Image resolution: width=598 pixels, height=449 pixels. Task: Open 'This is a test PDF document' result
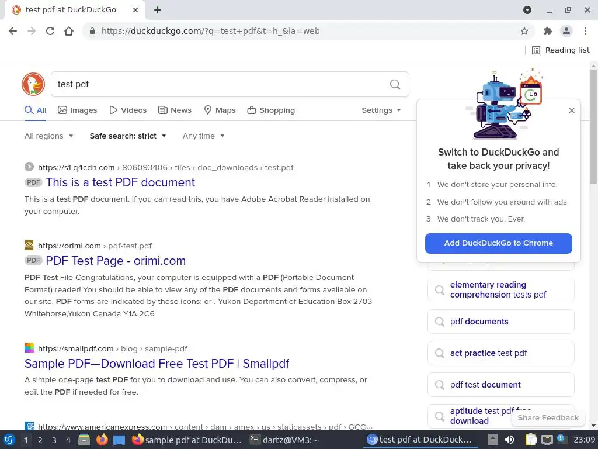click(x=120, y=182)
